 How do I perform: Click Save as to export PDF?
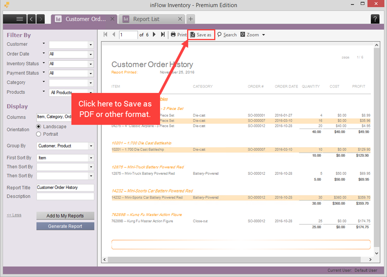[x=201, y=35]
